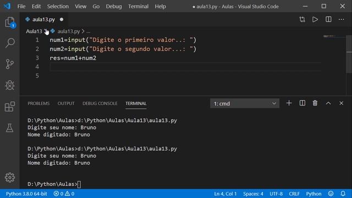Click the aula13.py breadcrumb item

(68, 31)
